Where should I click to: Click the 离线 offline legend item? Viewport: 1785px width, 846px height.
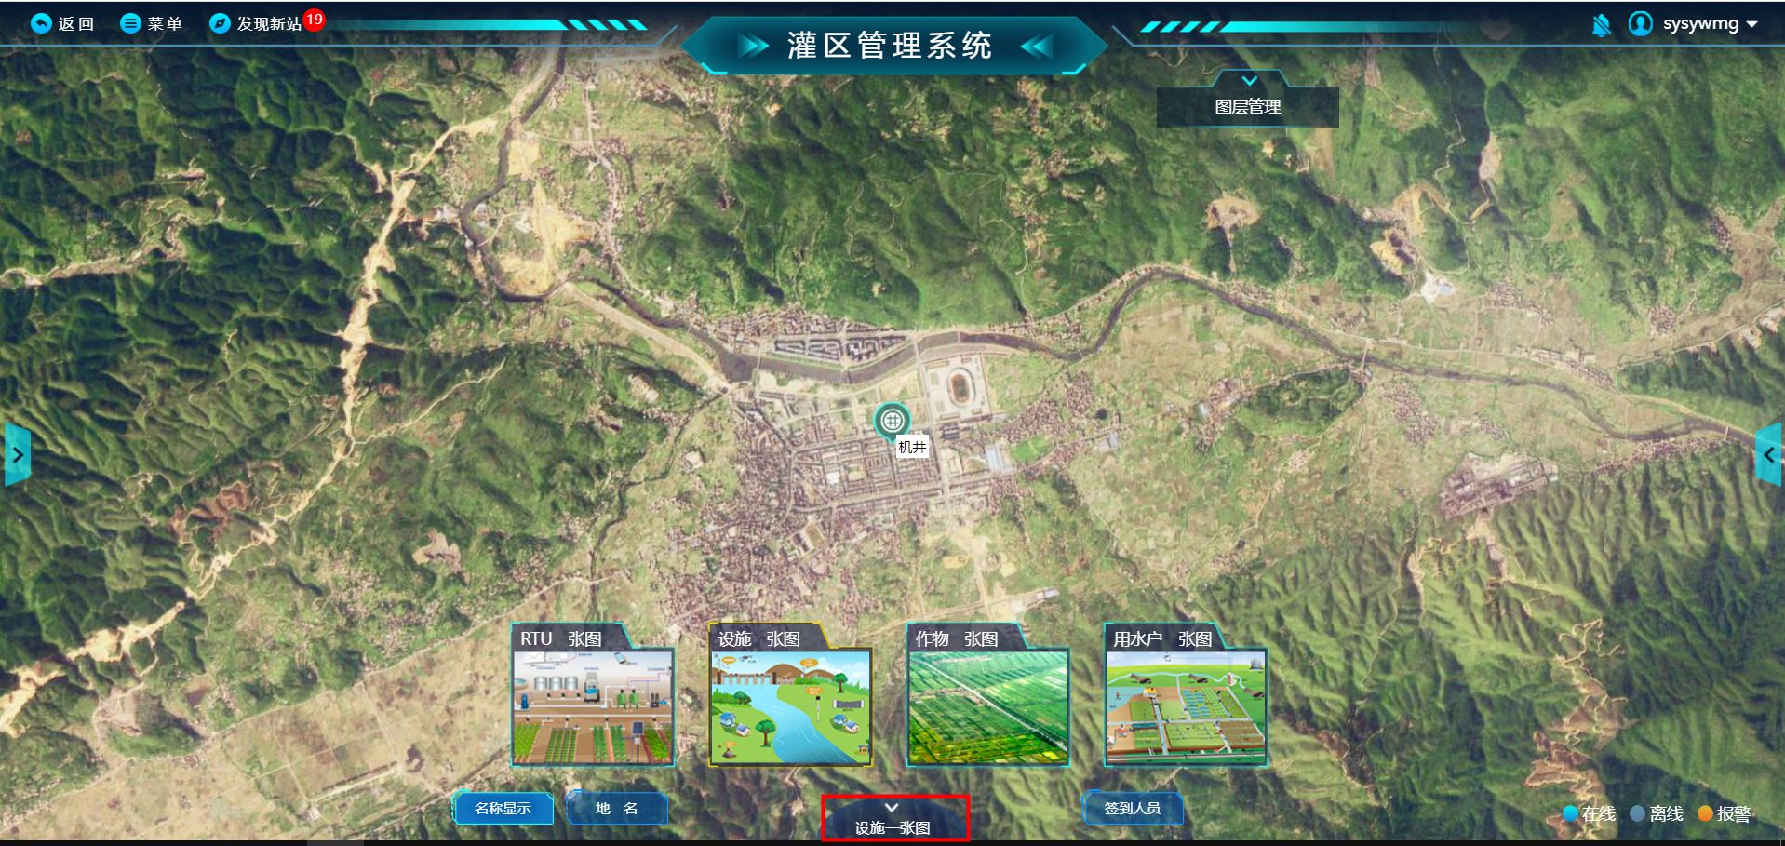(1657, 813)
